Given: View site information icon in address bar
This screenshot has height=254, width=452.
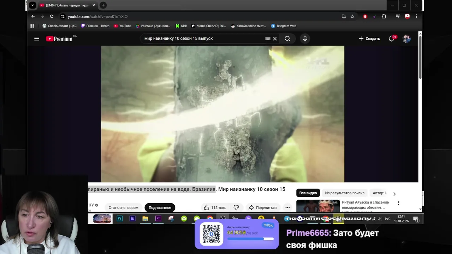Looking at the screenshot, I should point(63,16).
